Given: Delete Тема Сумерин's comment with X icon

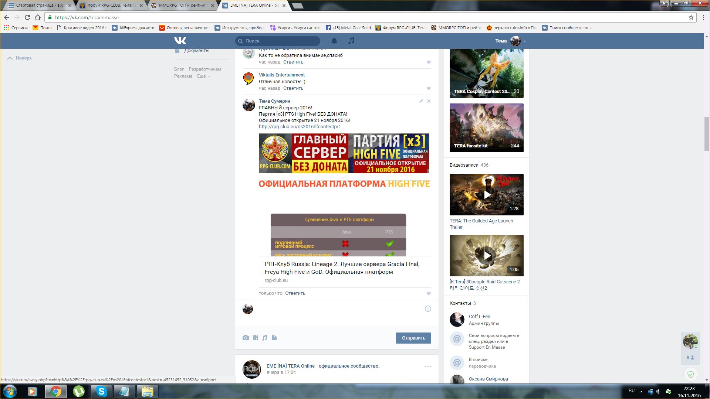Looking at the screenshot, I should point(429,101).
